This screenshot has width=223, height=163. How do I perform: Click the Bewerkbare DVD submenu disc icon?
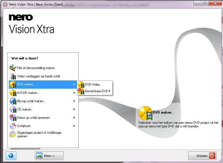[x=81, y=91]
